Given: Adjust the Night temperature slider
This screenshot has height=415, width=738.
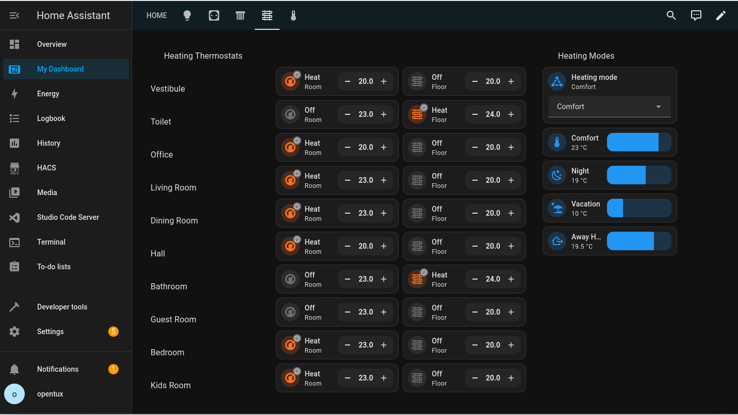Looking at the screenshot, I should (639, 175).
